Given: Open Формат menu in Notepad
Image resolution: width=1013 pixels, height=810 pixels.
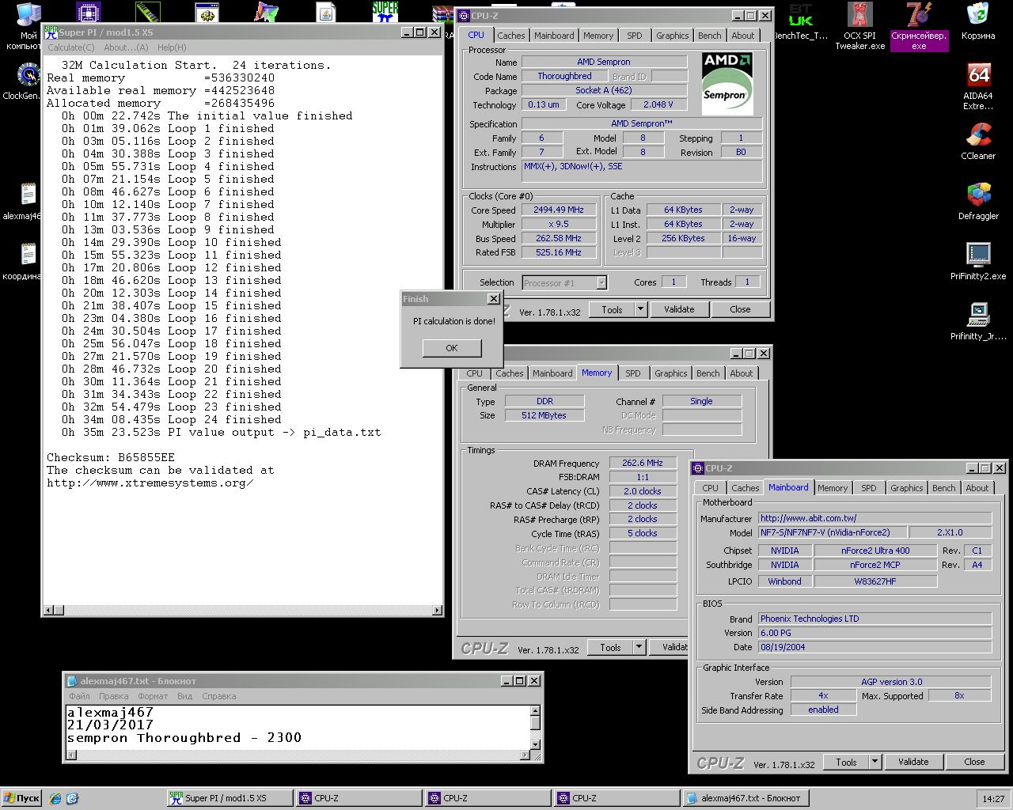Looking at the screenshot, I should click(x=153, y=696).
